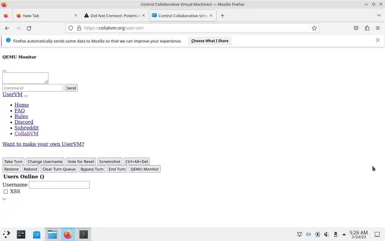Click the End Turn button
This screenshot has height=241, width=385.
(x=117, y=169)
